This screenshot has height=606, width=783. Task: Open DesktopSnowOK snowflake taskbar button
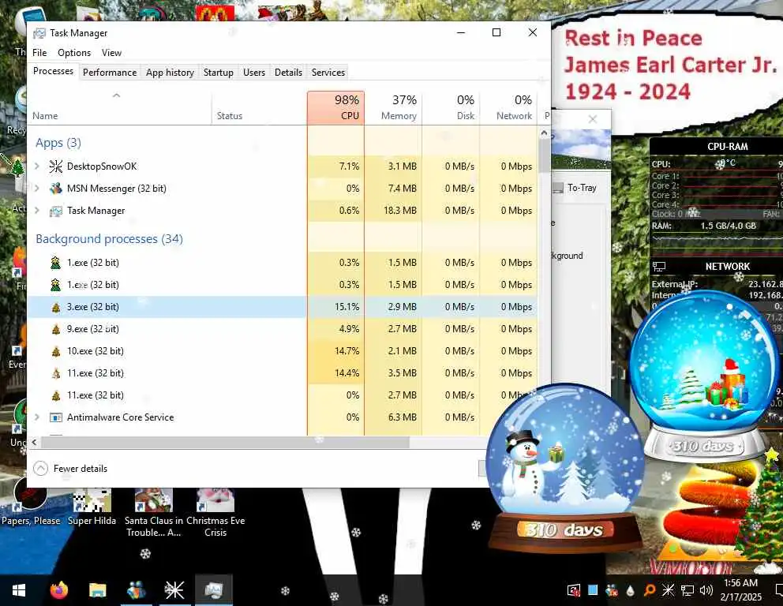(174, 590)
